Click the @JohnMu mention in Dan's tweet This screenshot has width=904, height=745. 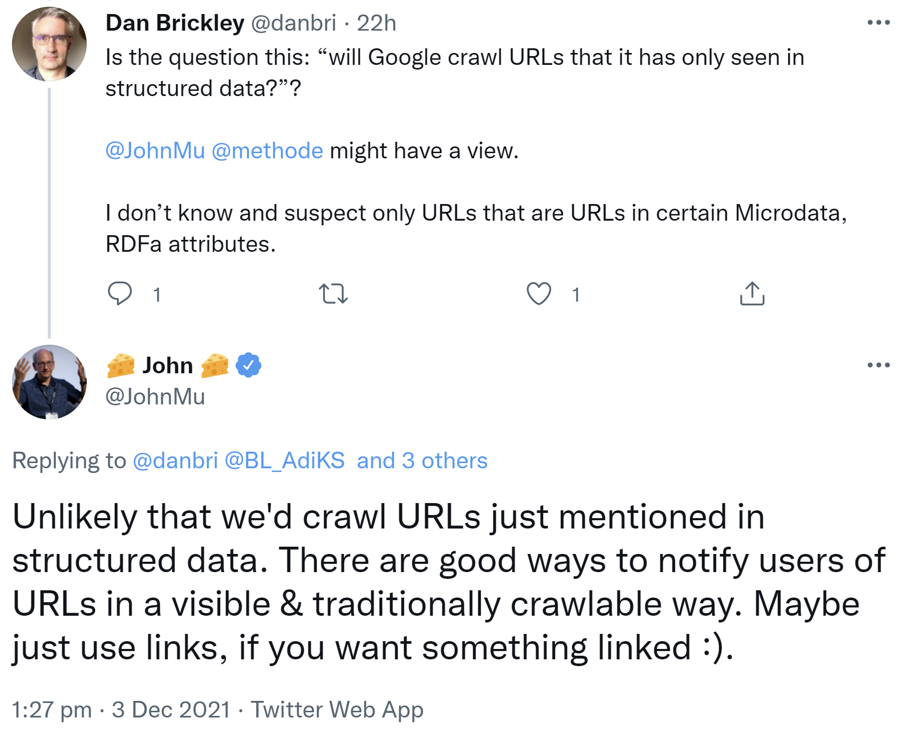[x=155, y=151]
